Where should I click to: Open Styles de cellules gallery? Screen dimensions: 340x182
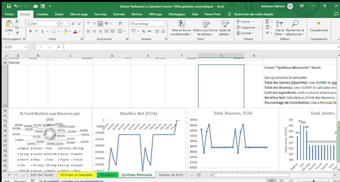click(225, 28)
